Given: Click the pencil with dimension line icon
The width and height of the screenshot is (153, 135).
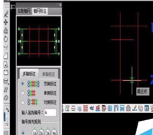Looking at the screenshot, I should pyautogui.click(x=134, y=108).
